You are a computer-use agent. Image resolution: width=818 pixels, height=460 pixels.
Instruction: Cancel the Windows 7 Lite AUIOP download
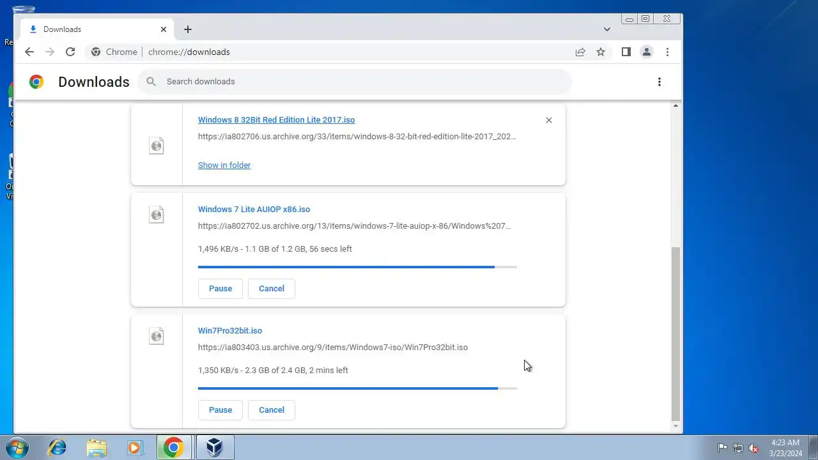click(x=272, y=289)
